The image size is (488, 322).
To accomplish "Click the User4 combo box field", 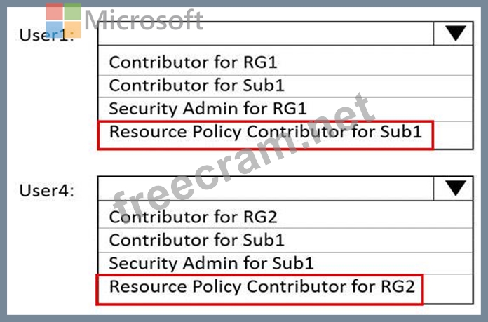I will click(x=266, y=188).
